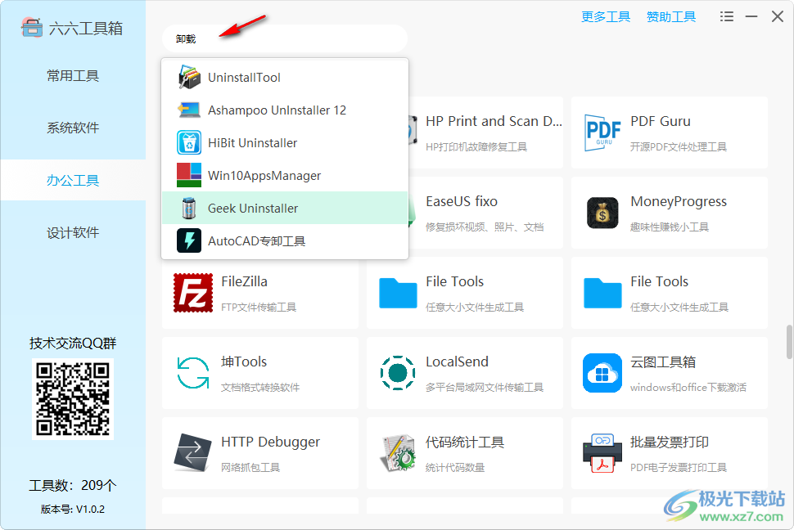Click the 修复损坏视频、照片、文档 description
The height and width of the screenshot is (530, 794).
tap(485, 227)
